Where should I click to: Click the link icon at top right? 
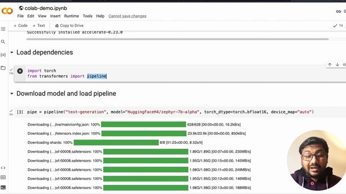tap(338, 11)
